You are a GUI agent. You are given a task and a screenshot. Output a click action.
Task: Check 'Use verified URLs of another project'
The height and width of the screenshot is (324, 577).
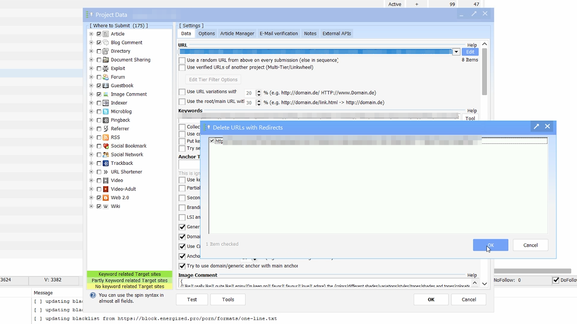click(x=182, y=67)
